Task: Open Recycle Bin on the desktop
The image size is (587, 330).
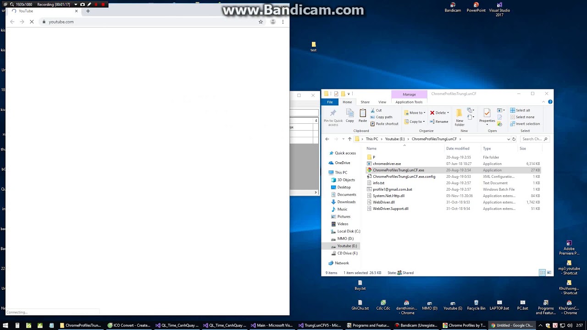Action: (x=476, y=305)
